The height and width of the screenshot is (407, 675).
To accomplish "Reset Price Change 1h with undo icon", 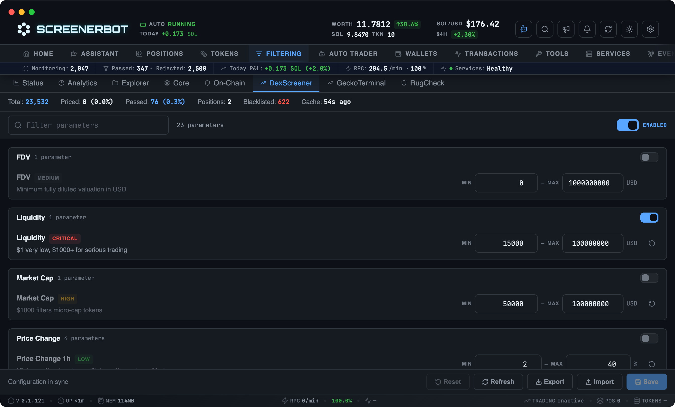I will [652, 364].
